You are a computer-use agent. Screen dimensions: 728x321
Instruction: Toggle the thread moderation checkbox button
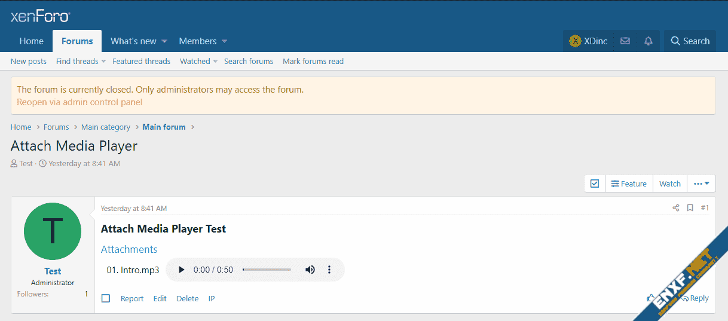coord(595,184)
